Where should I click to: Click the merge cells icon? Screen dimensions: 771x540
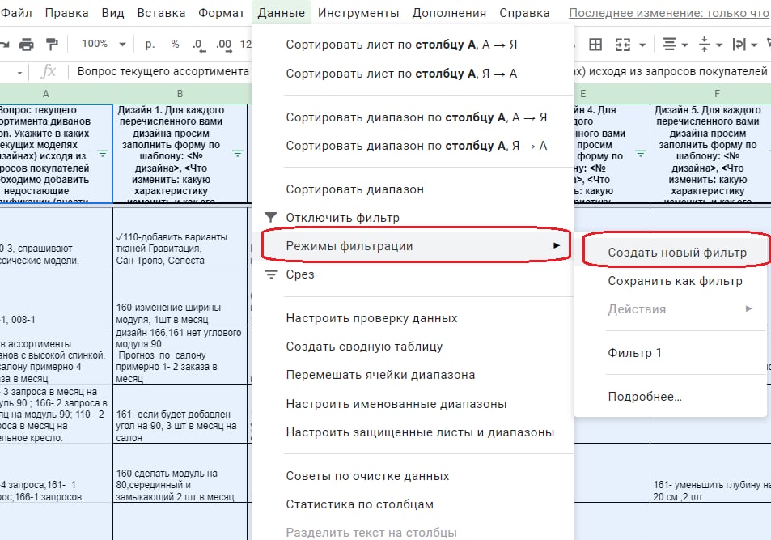click(623, 45)
